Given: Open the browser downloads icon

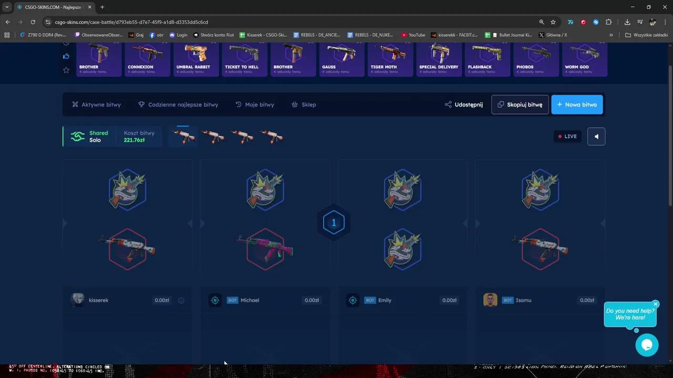Looking at the screenshot, I should (627, 22).
